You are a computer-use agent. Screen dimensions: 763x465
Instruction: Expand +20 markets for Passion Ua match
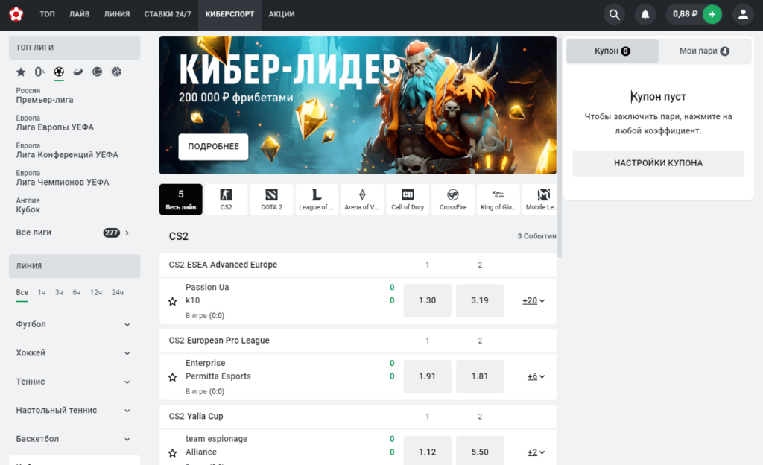coord(534,300)
